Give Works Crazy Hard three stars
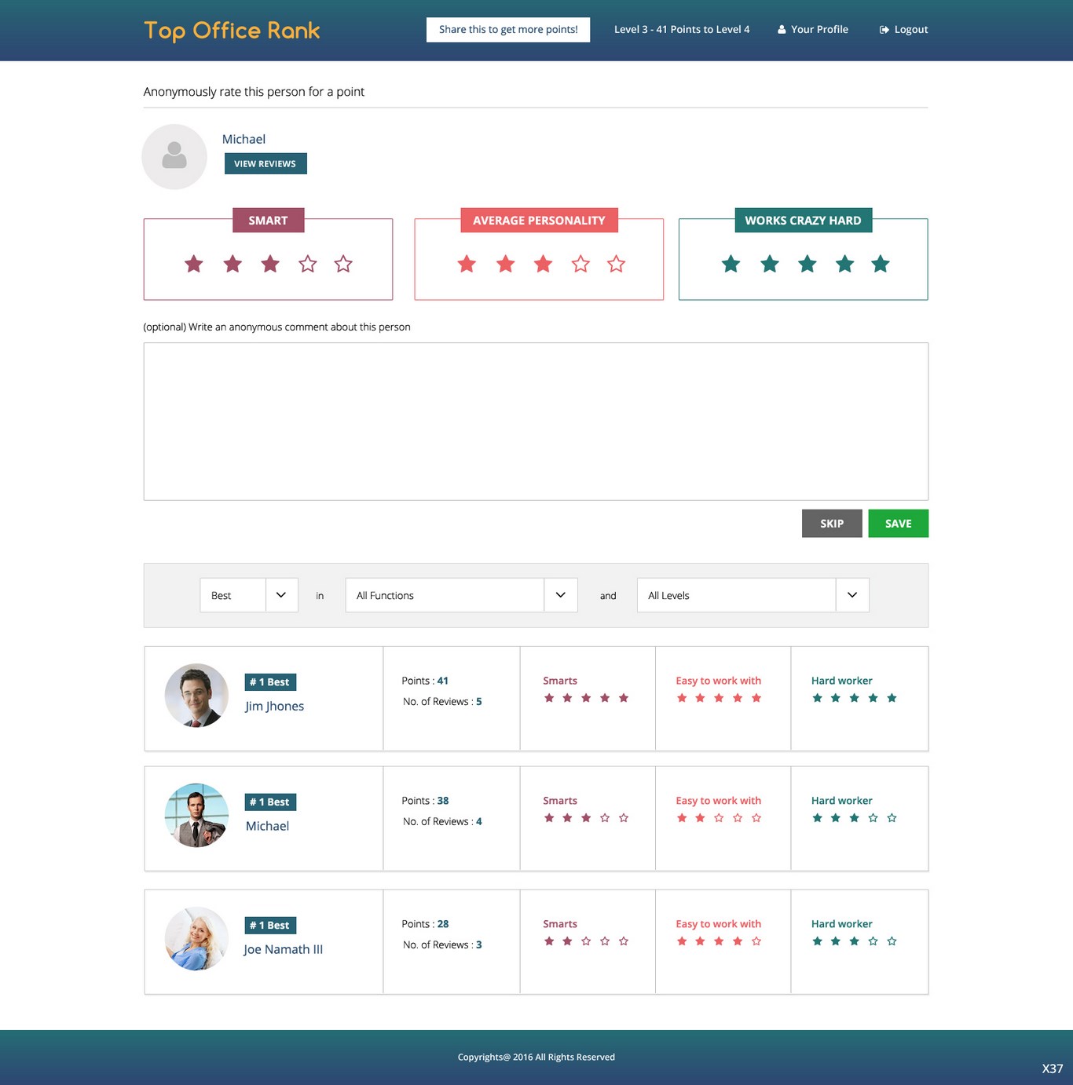Screen dimensions: 1073x1085 [x=807, y=264]
